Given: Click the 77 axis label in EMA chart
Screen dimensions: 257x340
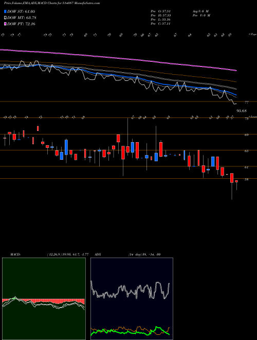Looking at the screenshot, I should pyautogui.click(x=247, y=102).
